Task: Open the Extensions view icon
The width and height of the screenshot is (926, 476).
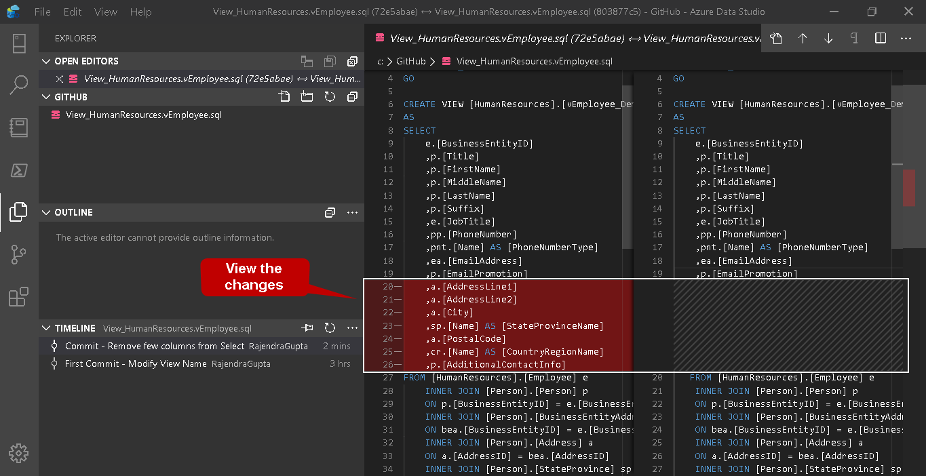Action: coord(19,297)
